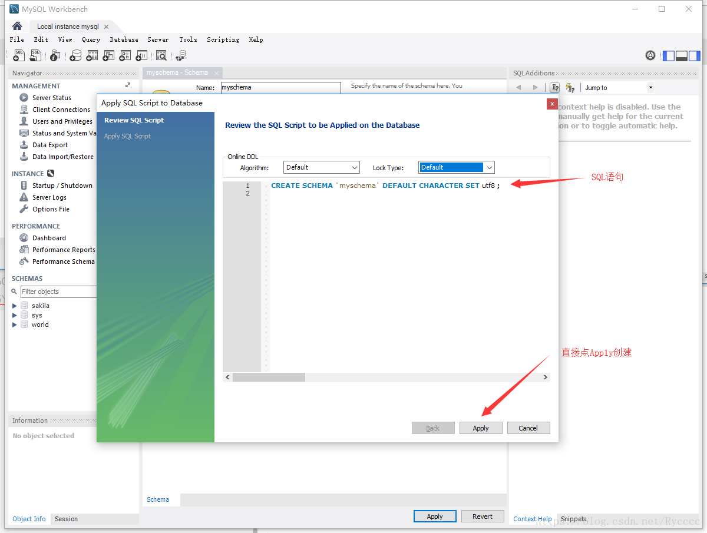Open the Server menu

(x=158, y=39)
